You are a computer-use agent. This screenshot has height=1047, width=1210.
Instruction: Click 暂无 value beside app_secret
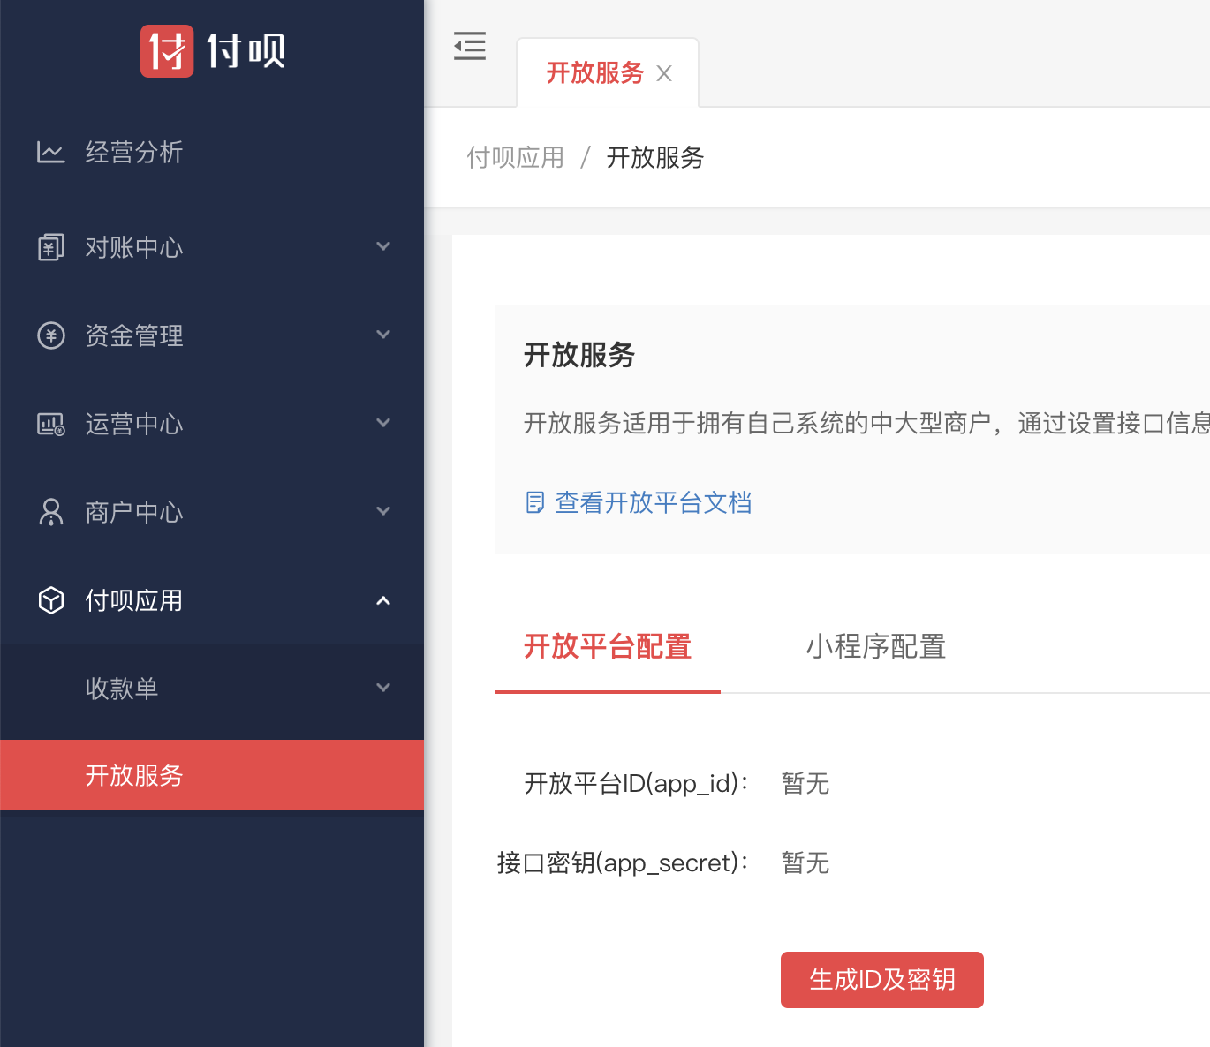tap(805, 862)
